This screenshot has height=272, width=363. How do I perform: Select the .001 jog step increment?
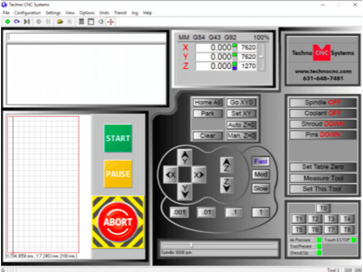point(179,212)
